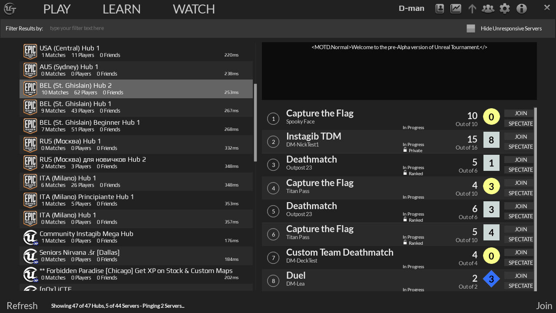556x313 pixels.
Task: Click blue diamond badge of Duel match
Action: [x=491, y=279]
